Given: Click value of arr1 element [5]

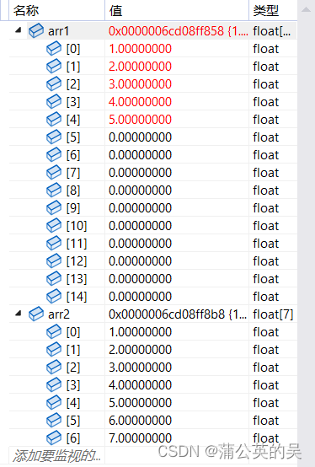Looking at the screenshot, I should coord(140,137).
